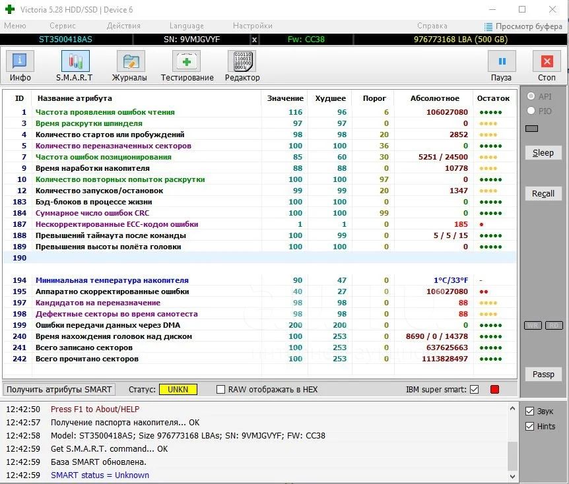Select Всего записано секторов attribute row
569x484 pixels.
coord(260,348)
